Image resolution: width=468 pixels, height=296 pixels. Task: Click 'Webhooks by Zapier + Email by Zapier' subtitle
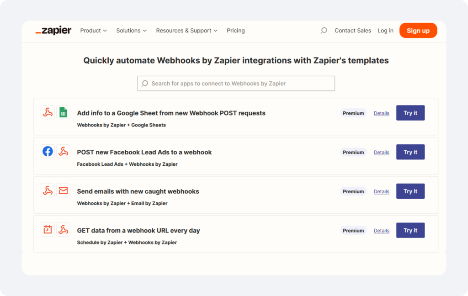coord(122,203)
